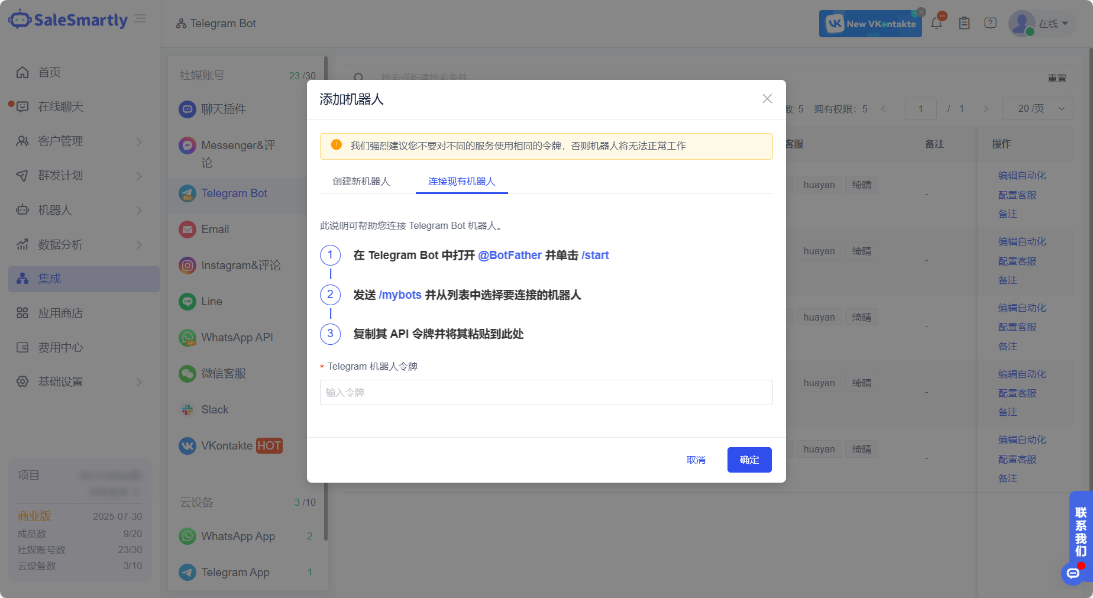Click the Telegram 机器人令牌 input field

(545, 392)
